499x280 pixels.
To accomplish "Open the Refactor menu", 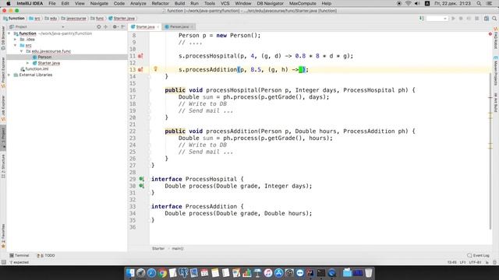I will pos(160,3).
